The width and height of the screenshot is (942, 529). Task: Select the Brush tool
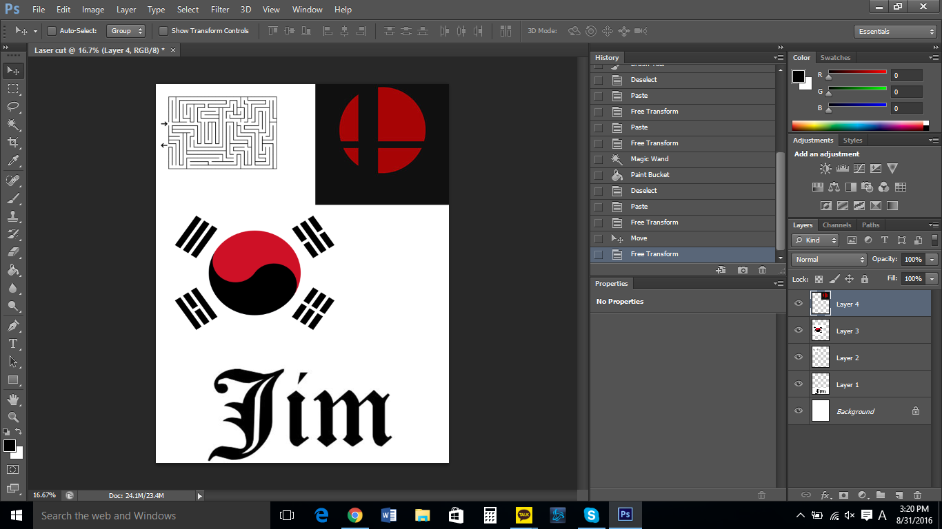[x=13, y=198]
